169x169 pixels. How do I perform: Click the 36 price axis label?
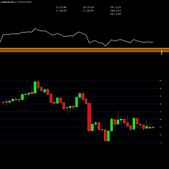(161, 104)
